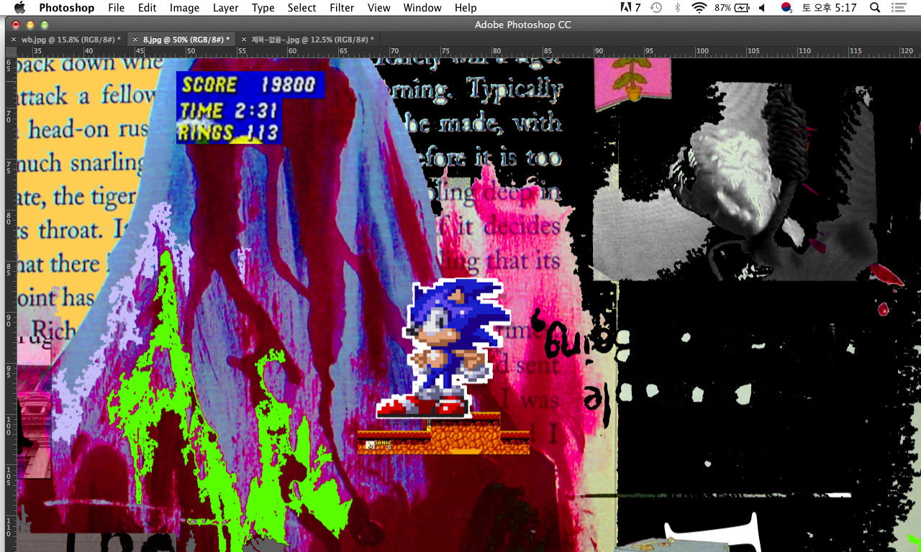This screenshot has height=552, width=921.
Task: Open the Type menu
Action: (x=263, y=8)
